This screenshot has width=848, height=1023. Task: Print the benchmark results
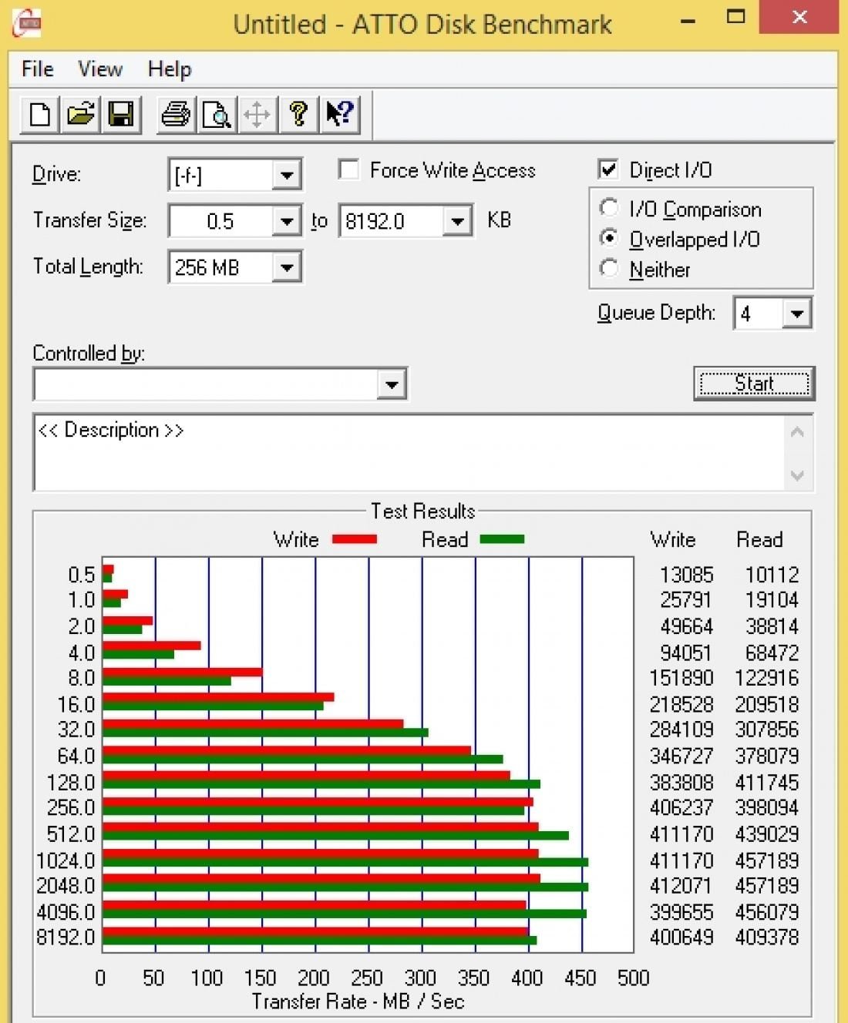176,115
